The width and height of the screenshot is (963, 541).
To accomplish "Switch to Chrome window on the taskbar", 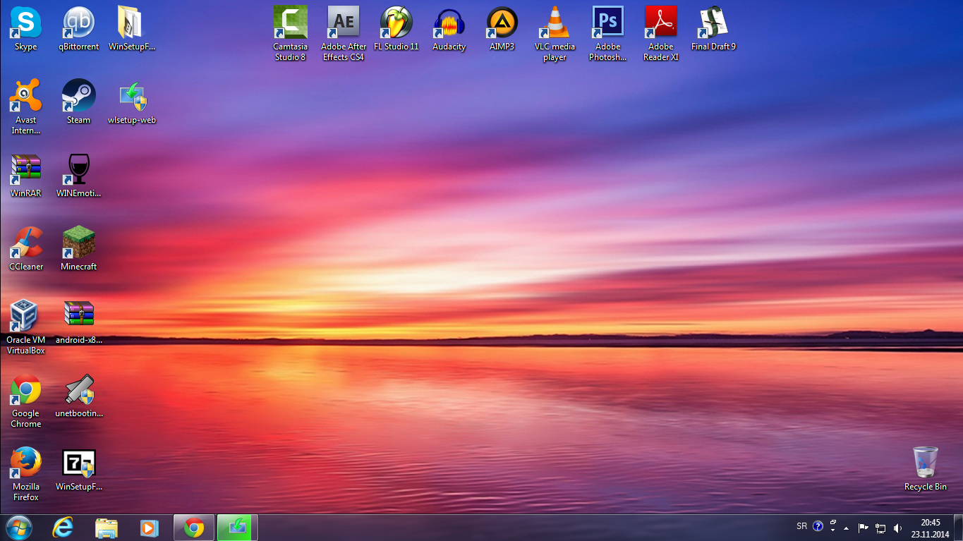I will (x=194, y=528).
